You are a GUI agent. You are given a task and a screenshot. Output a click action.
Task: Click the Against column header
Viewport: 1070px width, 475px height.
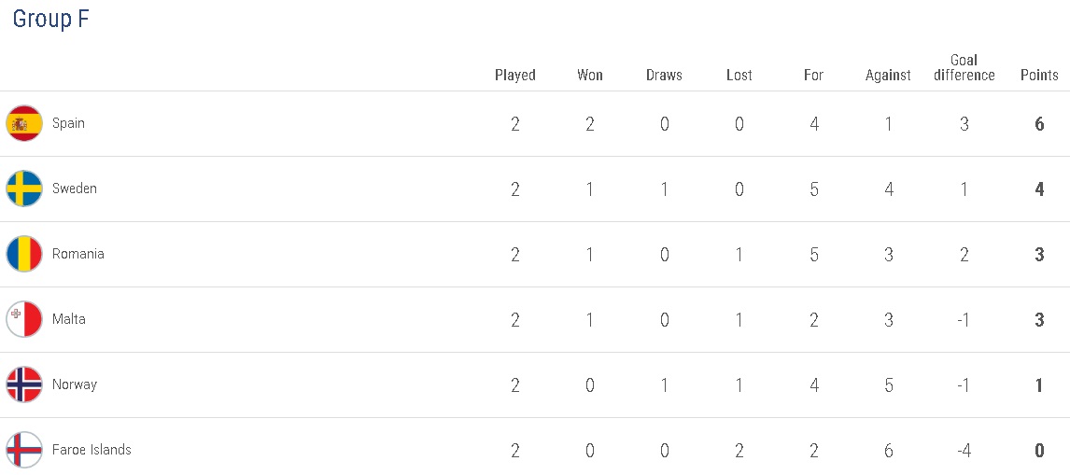888,75
